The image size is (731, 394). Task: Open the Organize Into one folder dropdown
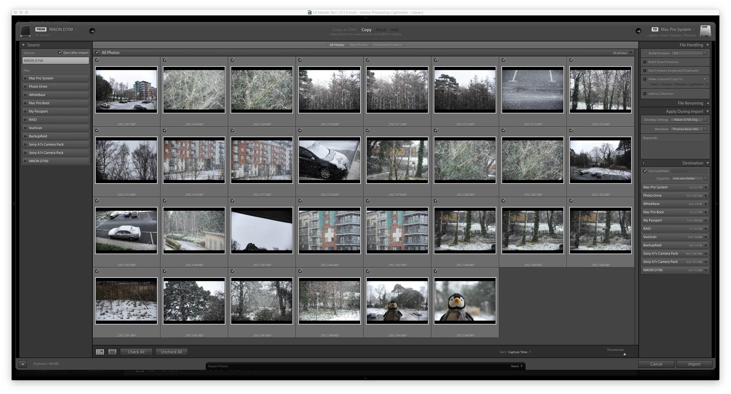(689, 178)
